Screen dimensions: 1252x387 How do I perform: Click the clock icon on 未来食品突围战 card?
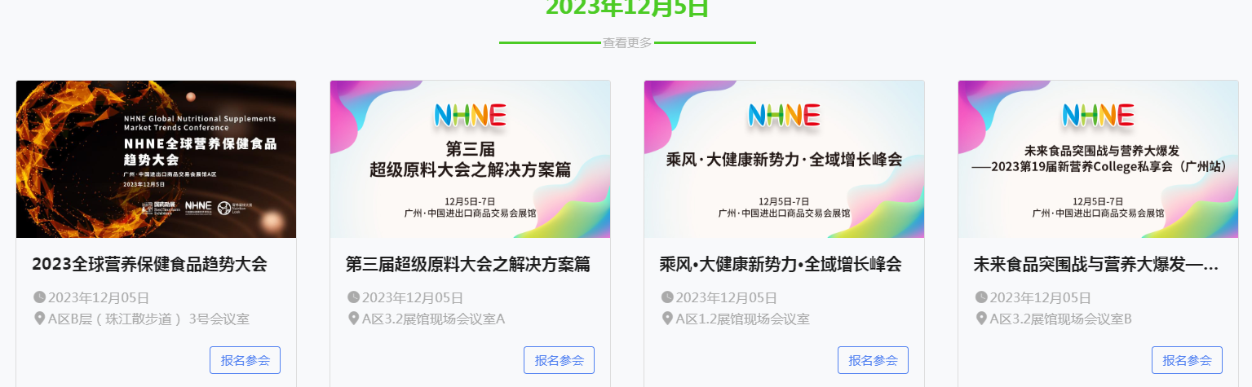pos(981,297)
